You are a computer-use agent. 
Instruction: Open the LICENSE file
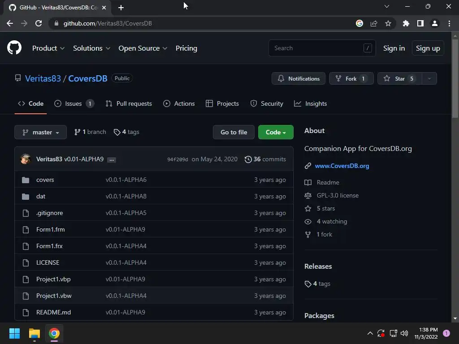pos(48,262)
